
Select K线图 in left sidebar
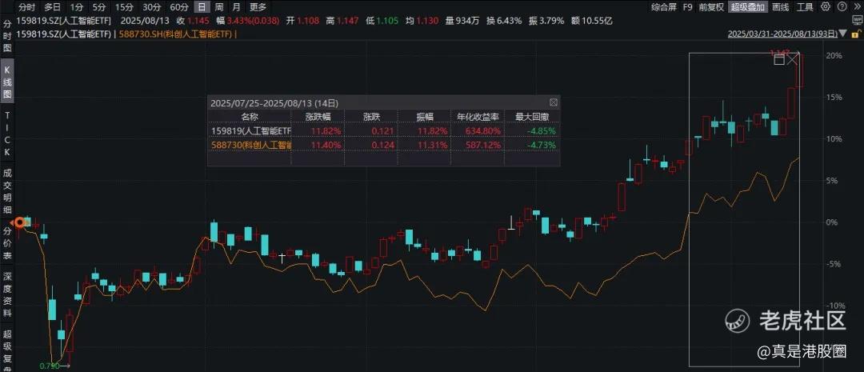pos(7,82)
